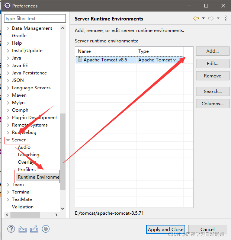The image size is (231, 240).
Task: Select Launching under Server
Action: pos(28,155)
